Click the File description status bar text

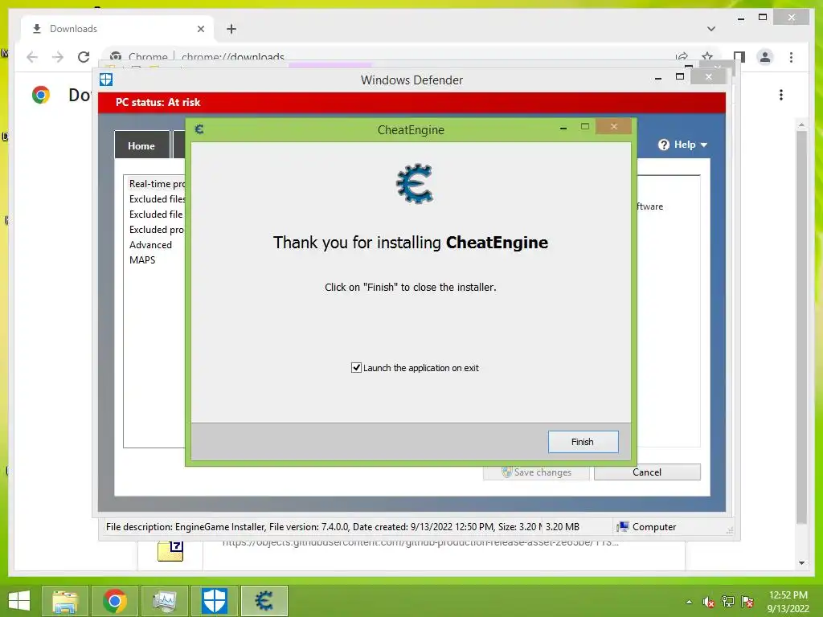(x=323, y=527)
